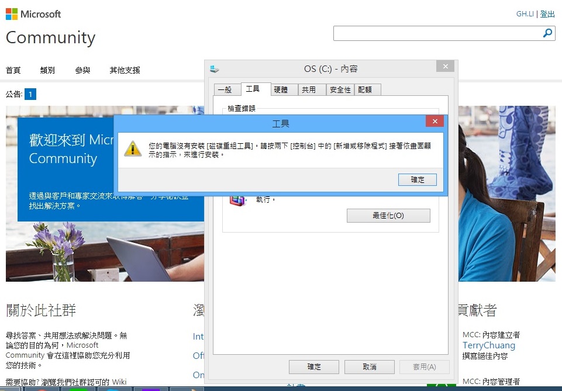Click the 關於此社群 heading
The height and width of the screenshot is (391, 562).
coord(41,310)
